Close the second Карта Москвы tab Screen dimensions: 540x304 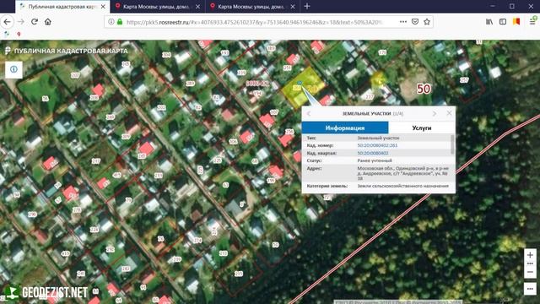pyautogui.click(x=197, y=7)
